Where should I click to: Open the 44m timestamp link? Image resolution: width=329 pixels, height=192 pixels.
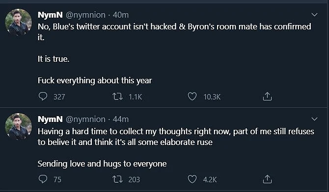(121, 119)
